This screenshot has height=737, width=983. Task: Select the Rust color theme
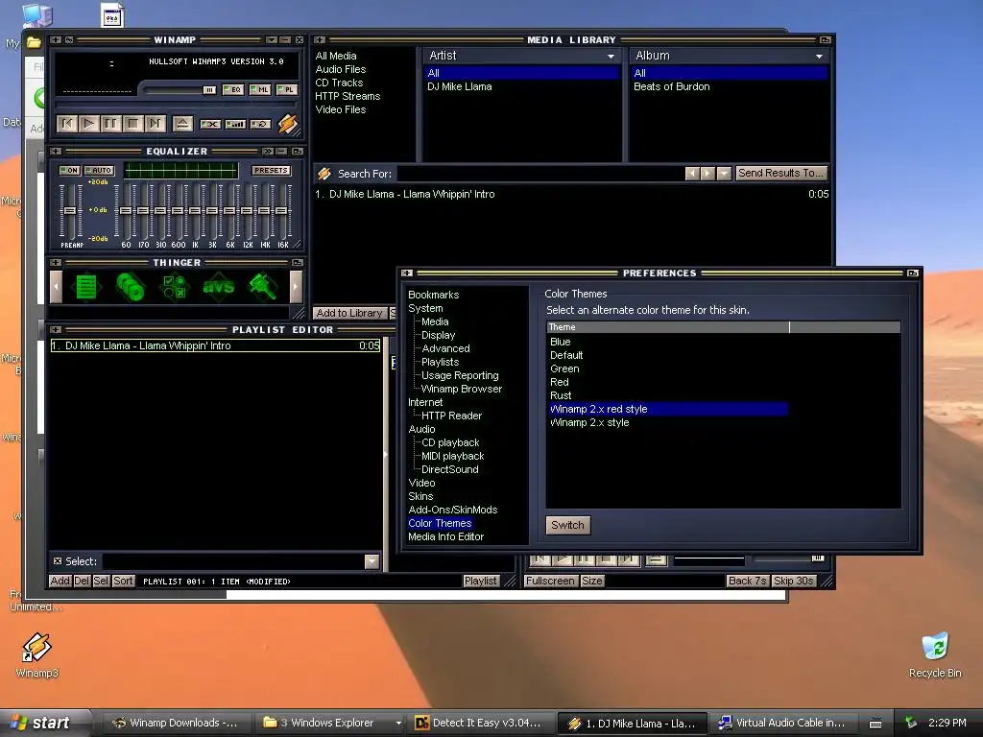point(561,395)
